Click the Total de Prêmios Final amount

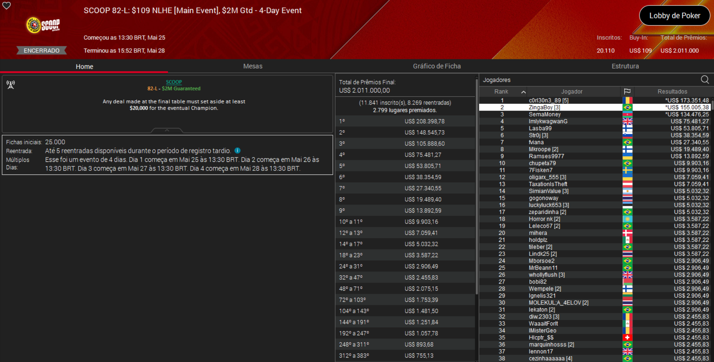tap(364, 90)
